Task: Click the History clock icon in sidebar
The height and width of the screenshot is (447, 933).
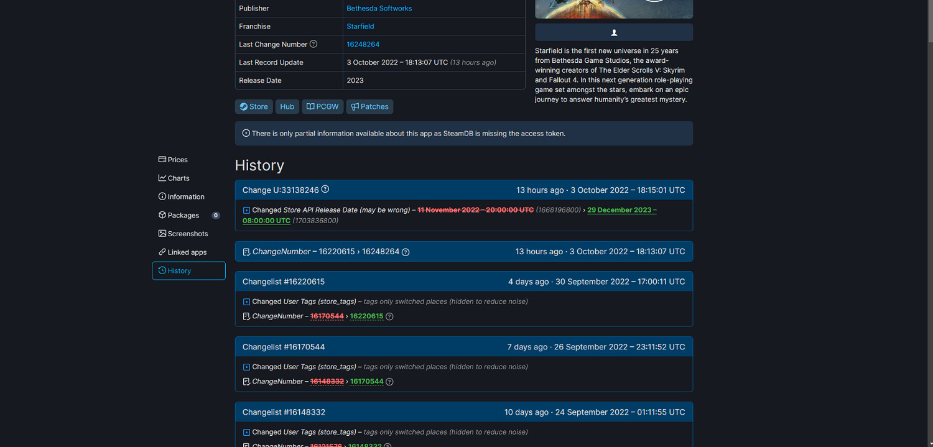Action: pyautogui.click(x=162, y=270)
